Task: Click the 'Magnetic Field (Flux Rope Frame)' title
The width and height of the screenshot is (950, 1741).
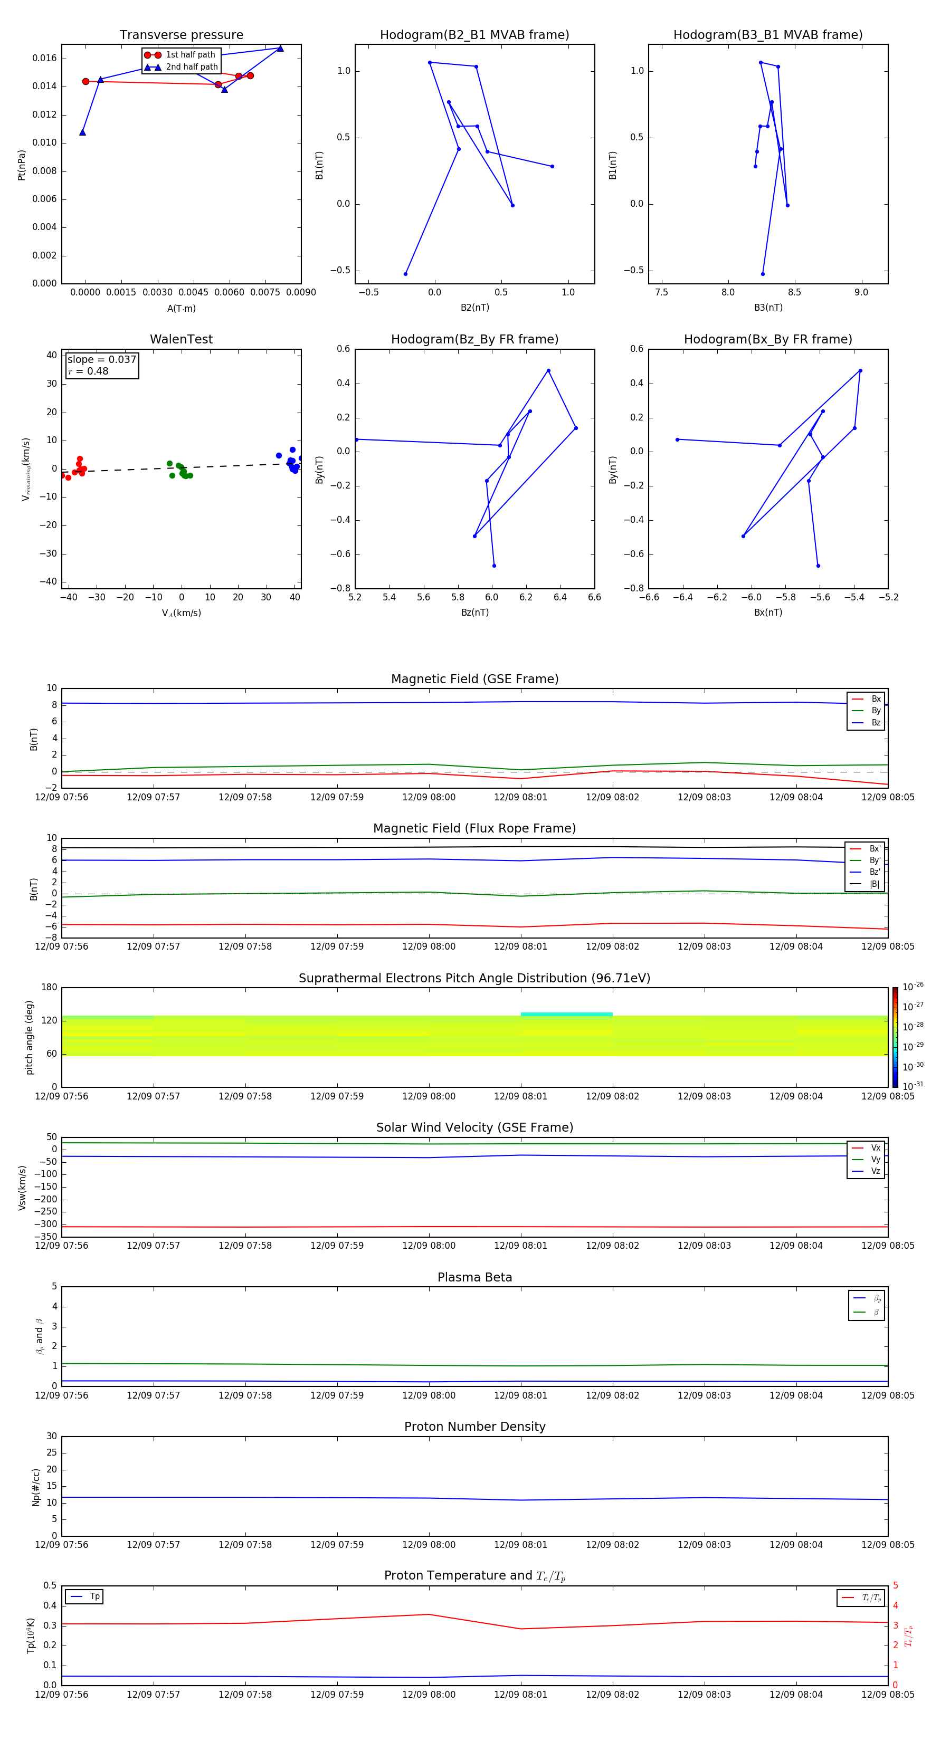Action: 474,829
